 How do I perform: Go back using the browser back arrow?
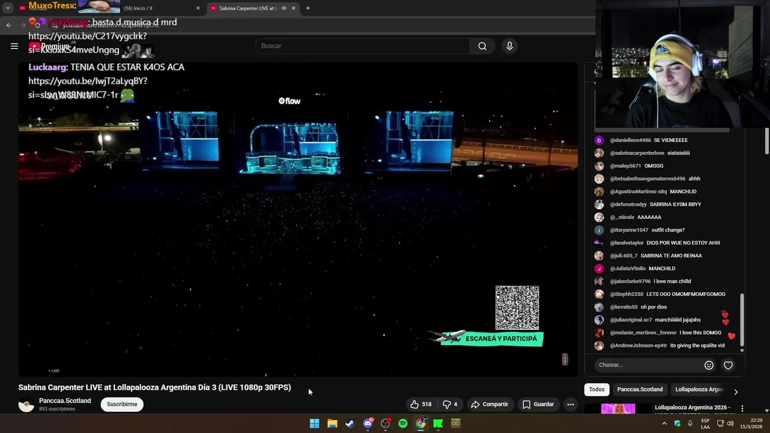coord(8,25)
